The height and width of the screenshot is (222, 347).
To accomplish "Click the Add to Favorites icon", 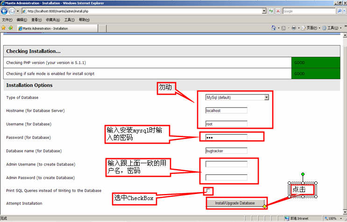I will point(10,28).
